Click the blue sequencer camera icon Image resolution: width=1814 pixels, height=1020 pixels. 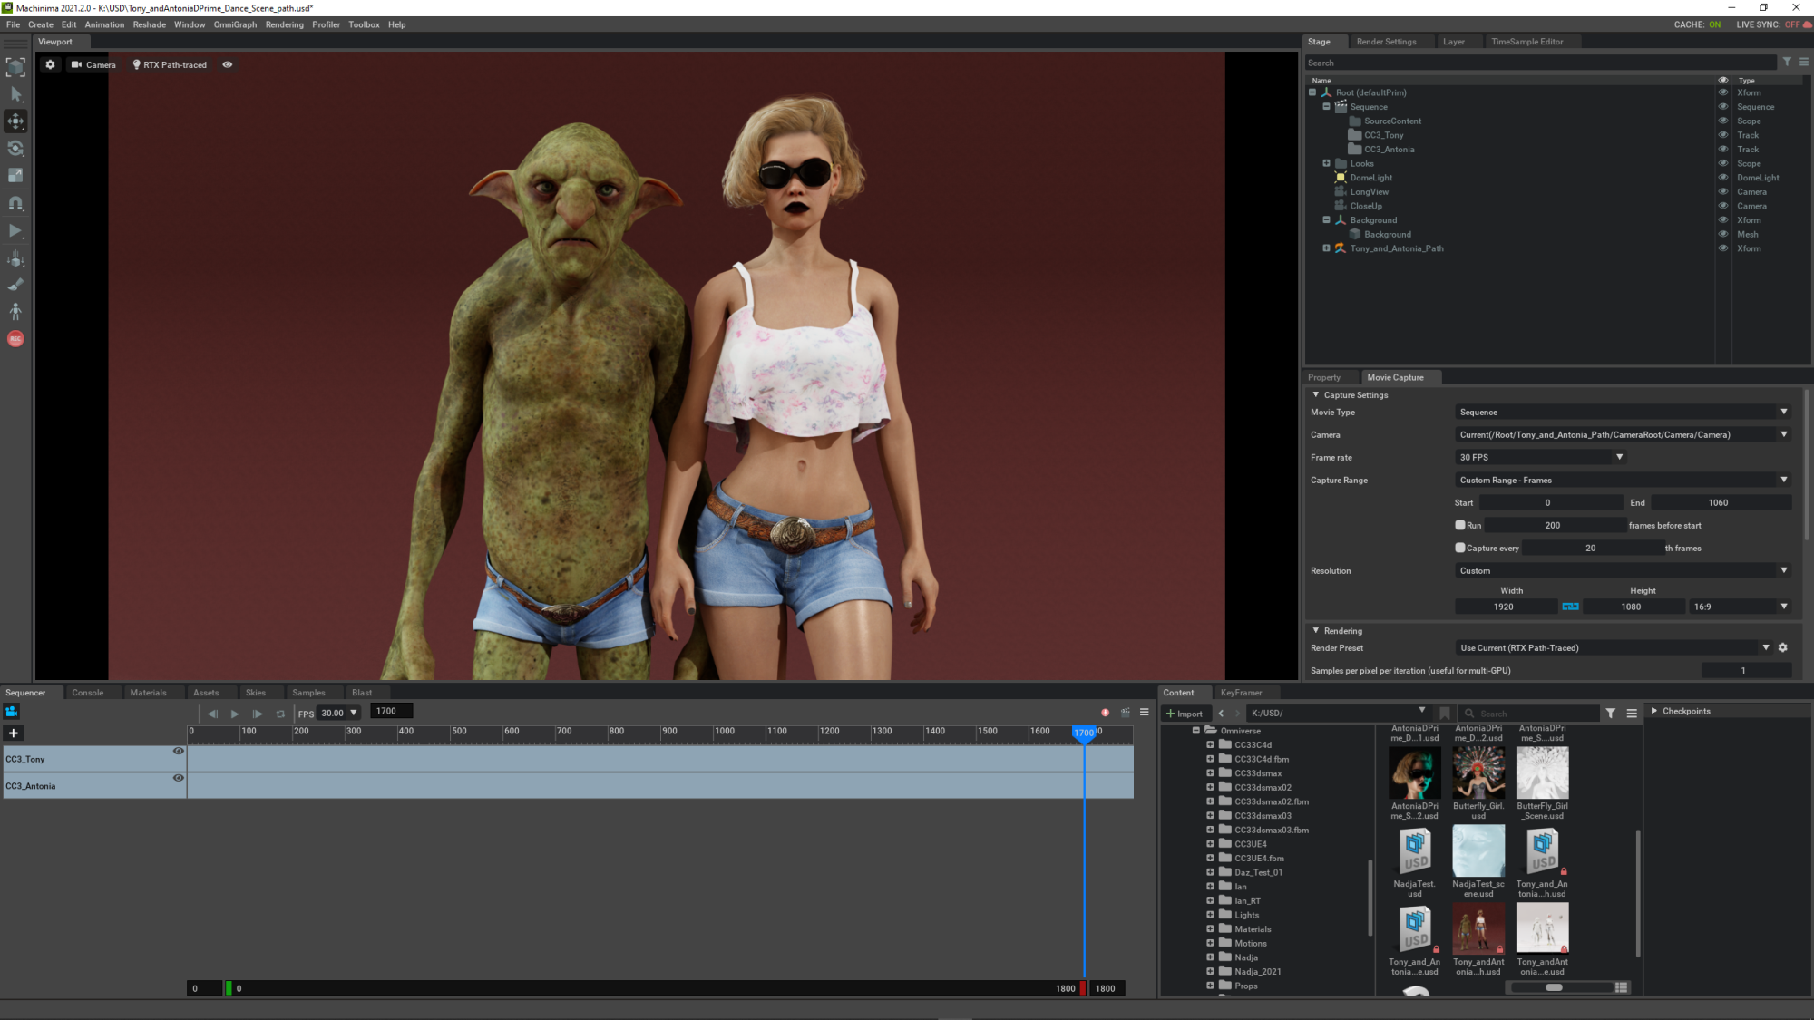point(12,712)
